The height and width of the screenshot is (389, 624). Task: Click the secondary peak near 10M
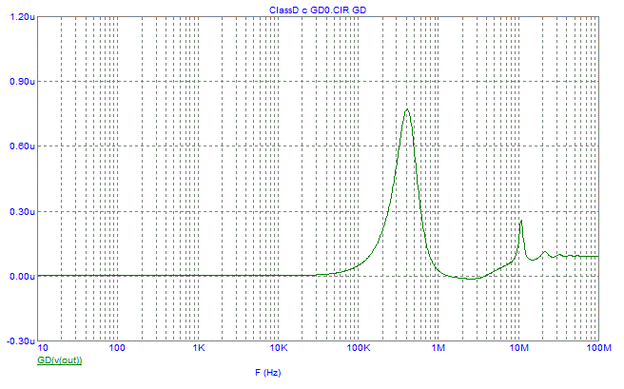[521, 222]
